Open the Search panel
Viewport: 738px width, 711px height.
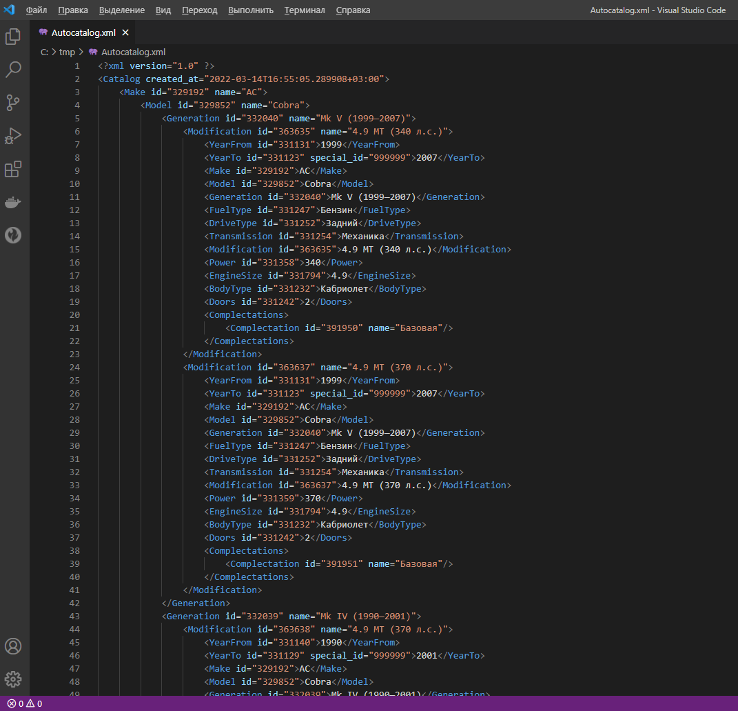click(12, 70)
